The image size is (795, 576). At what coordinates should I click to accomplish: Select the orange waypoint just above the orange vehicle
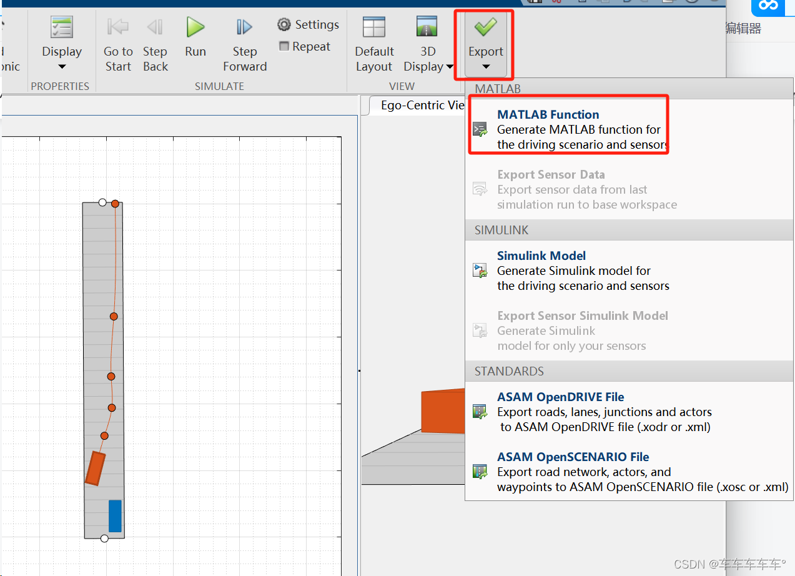tap(104, 435)
